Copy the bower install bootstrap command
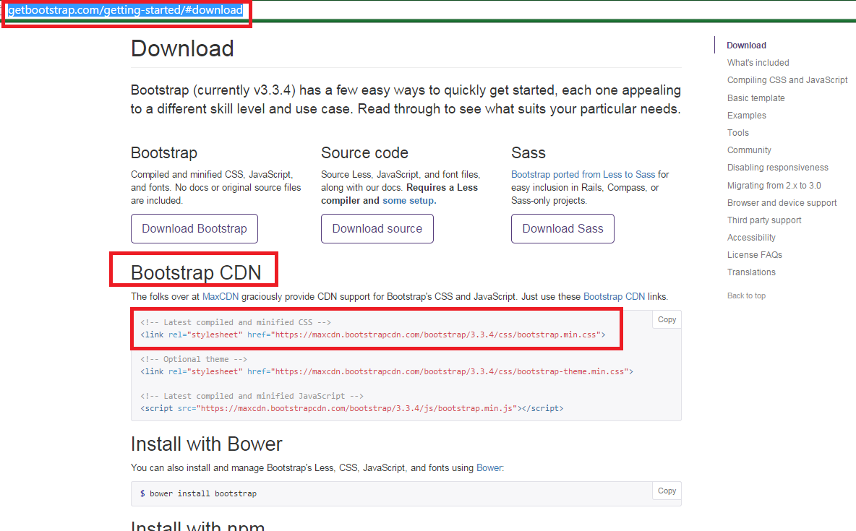 coord(665,491)
